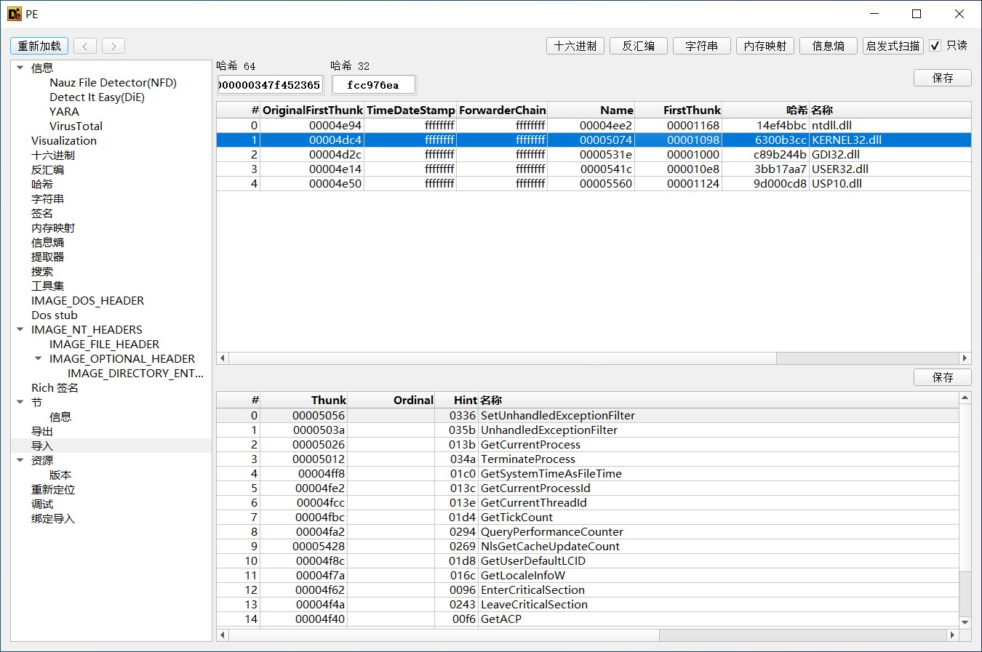Viewport: 982px width, 652px height.
Task: Select the USP10.dll import row
Action: [594, 183]
